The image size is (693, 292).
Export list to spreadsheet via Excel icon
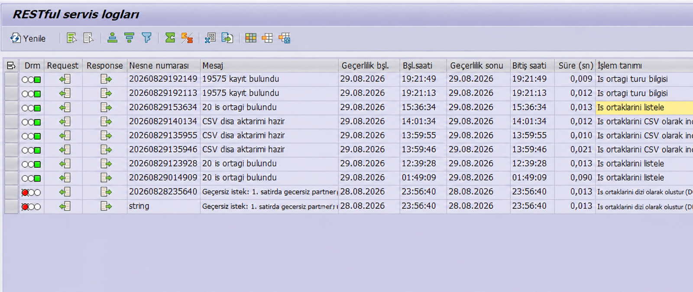pyautogui.click(x=210, y=38)
